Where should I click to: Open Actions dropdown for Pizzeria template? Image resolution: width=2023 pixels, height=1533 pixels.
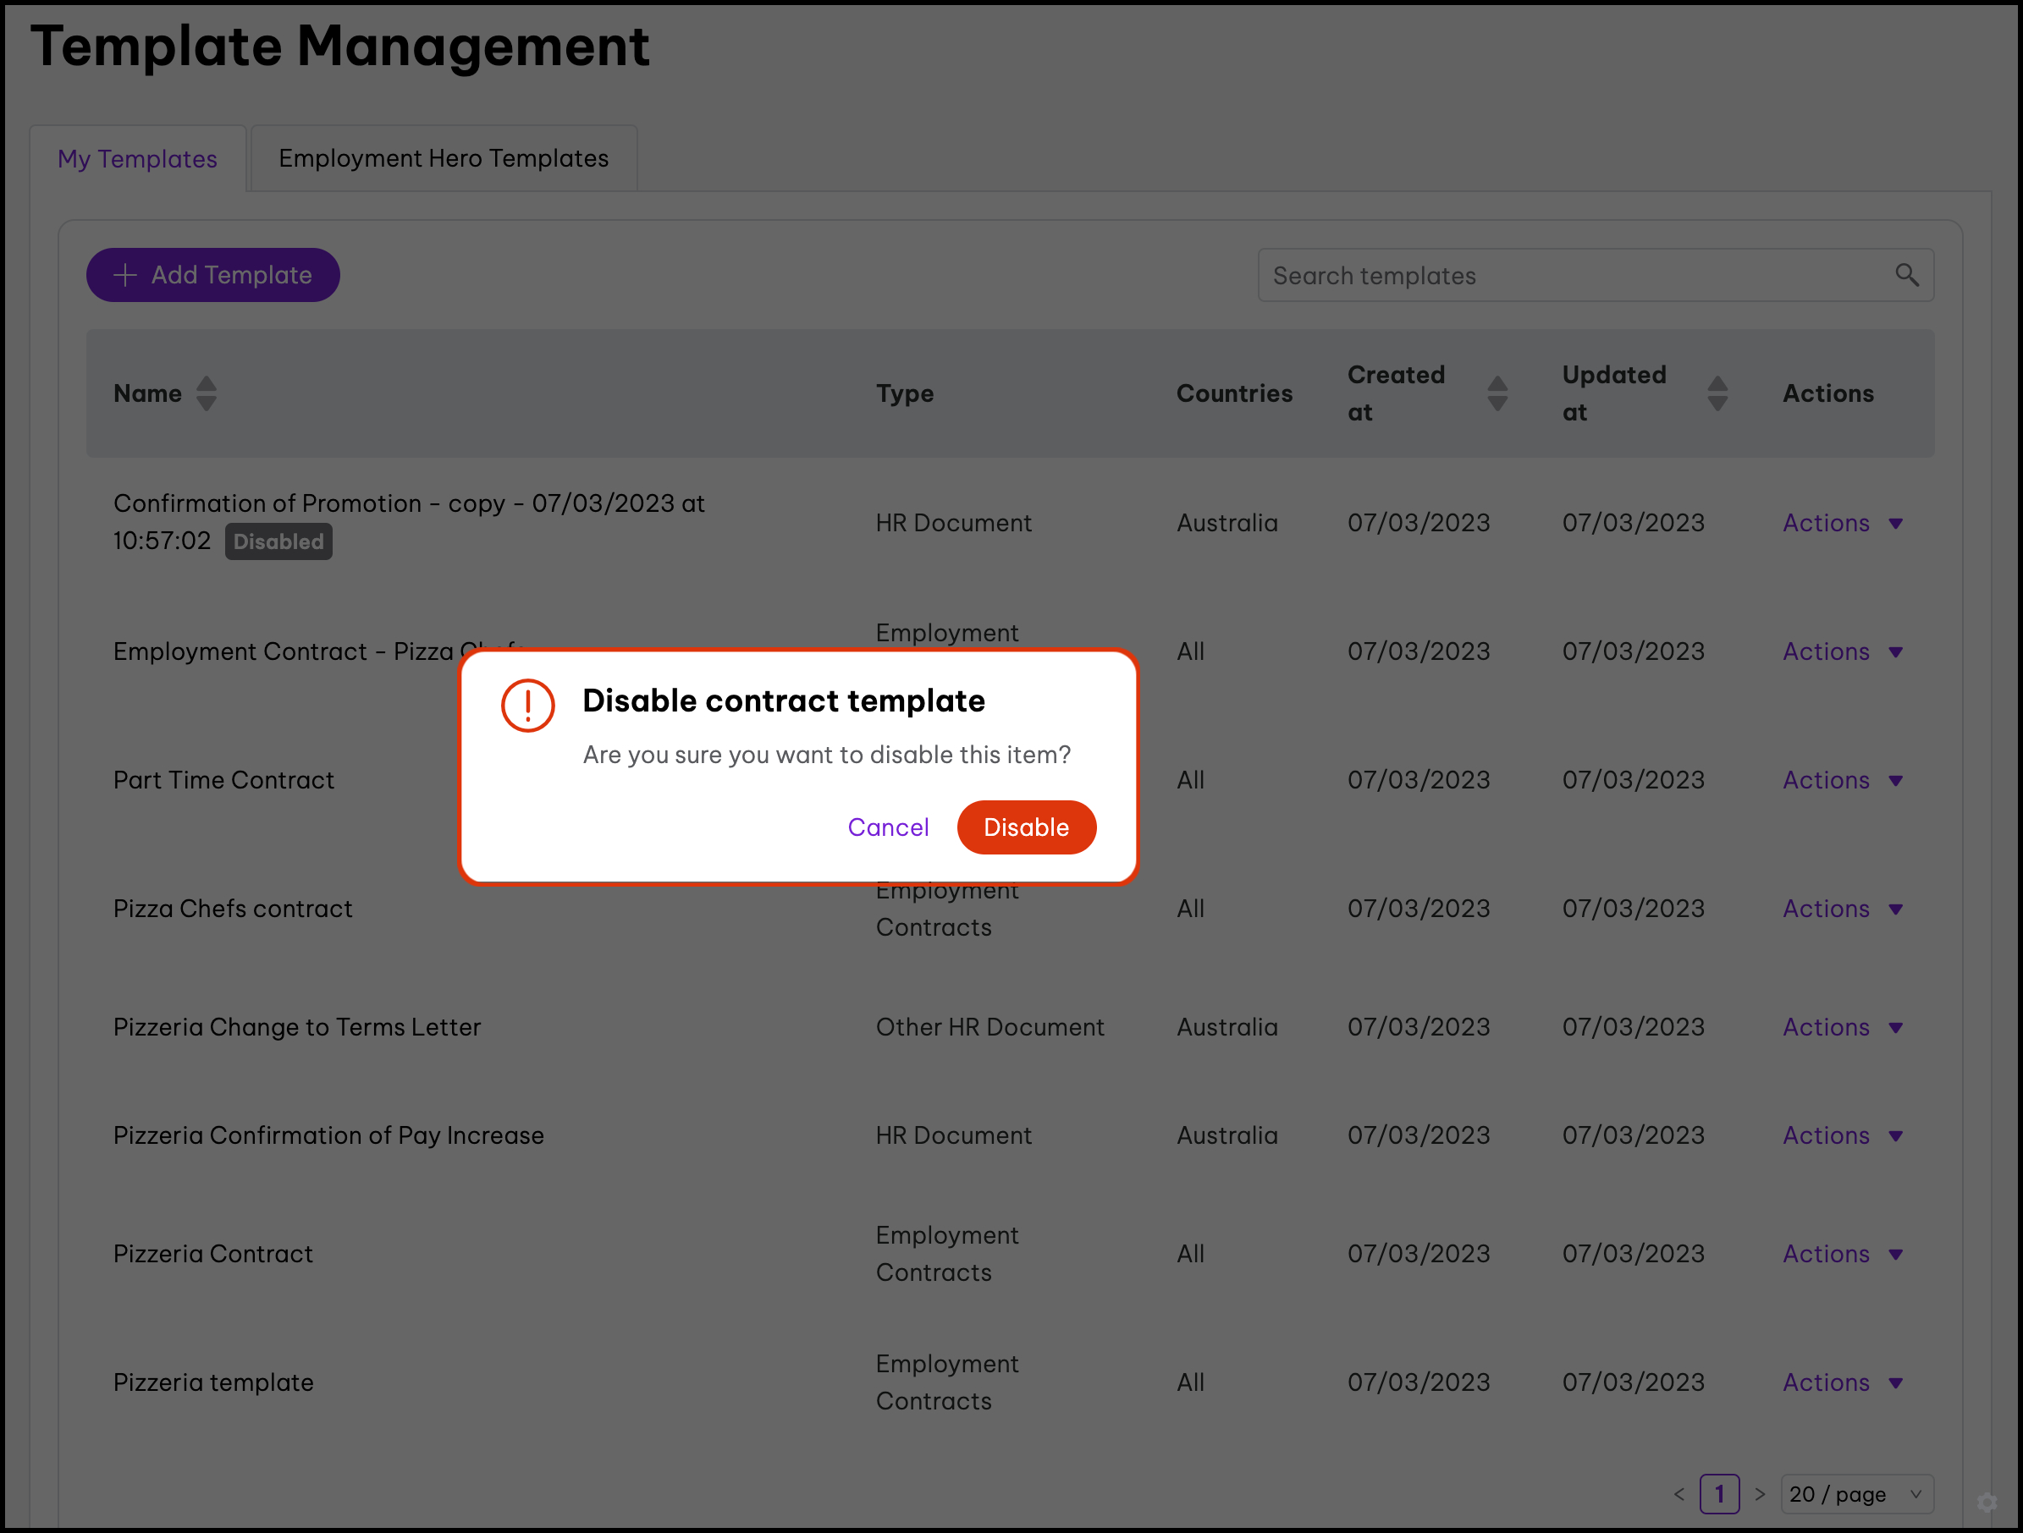pos(1841,1382)
